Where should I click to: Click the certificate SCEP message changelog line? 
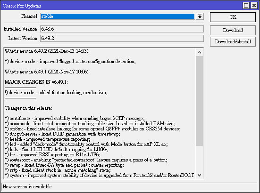pos(75,119)
